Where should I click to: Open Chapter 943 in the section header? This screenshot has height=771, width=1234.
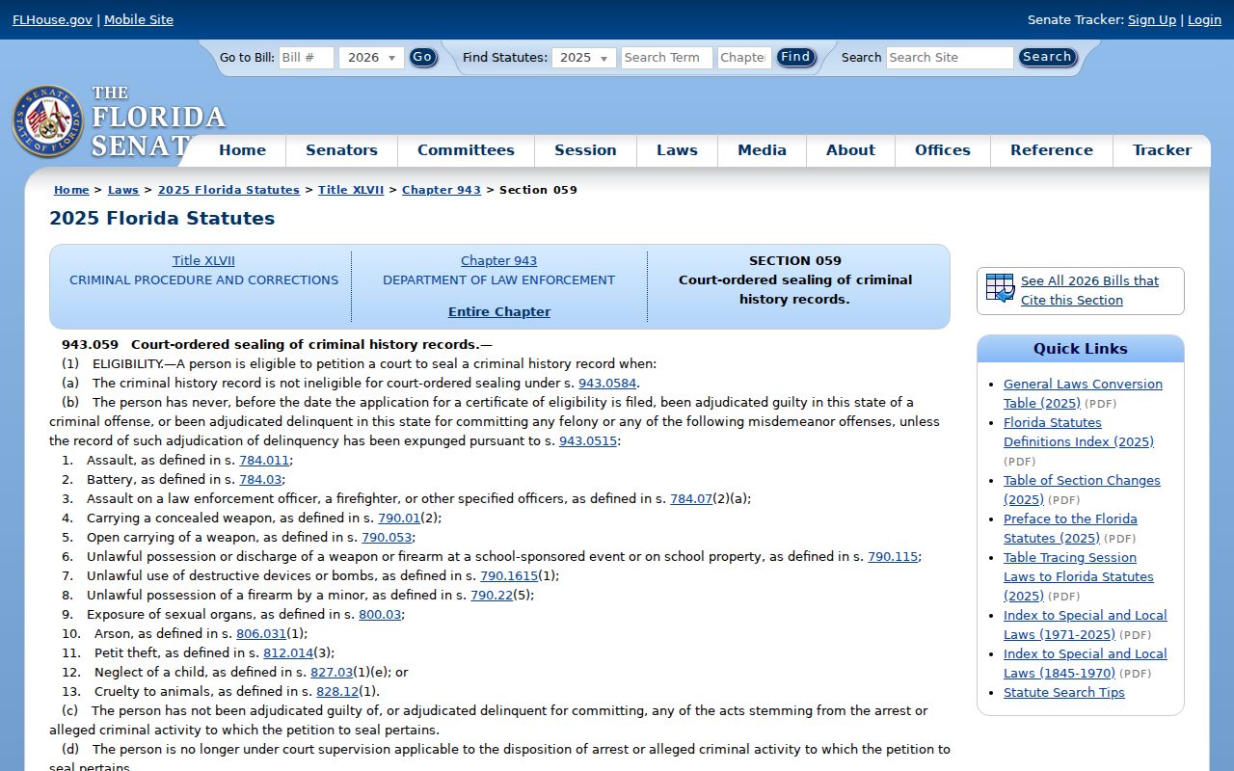click(498, 261)
